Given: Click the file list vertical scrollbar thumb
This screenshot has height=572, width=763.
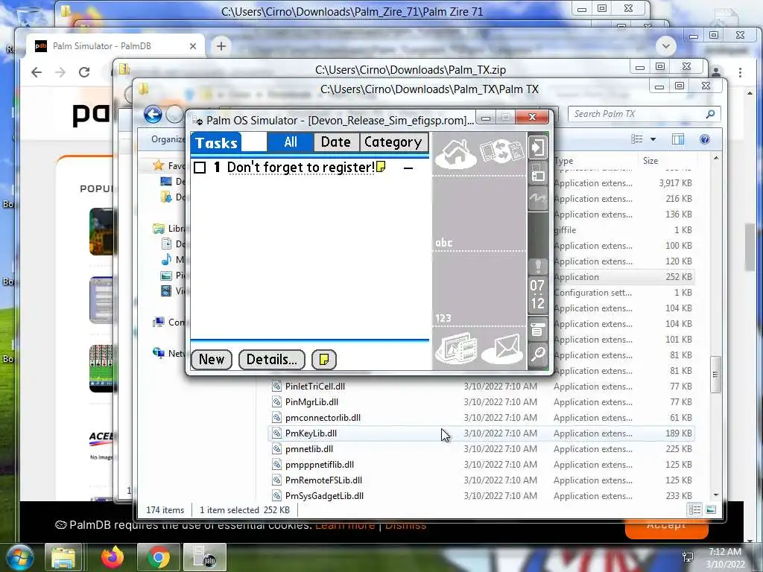Looking at the screenshot, I should [715, 374].
